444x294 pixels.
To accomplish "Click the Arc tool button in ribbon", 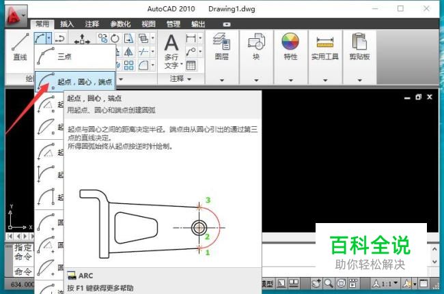I will 40,38.
